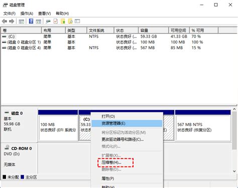The width and height of the screenshot is (238, 188).
Task: Click the drive icon of 磁盘分区 4 row
Action: [x=4, y=48]
